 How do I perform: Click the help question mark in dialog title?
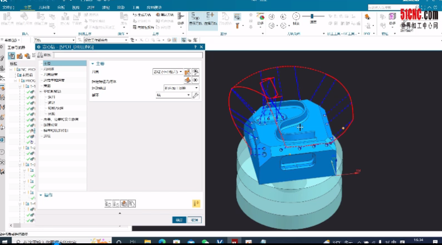[x=195, y=48]
